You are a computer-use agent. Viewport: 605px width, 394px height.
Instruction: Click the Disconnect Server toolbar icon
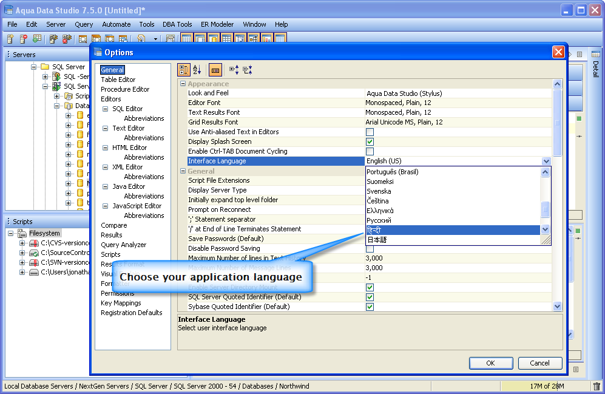coord(67,39)
